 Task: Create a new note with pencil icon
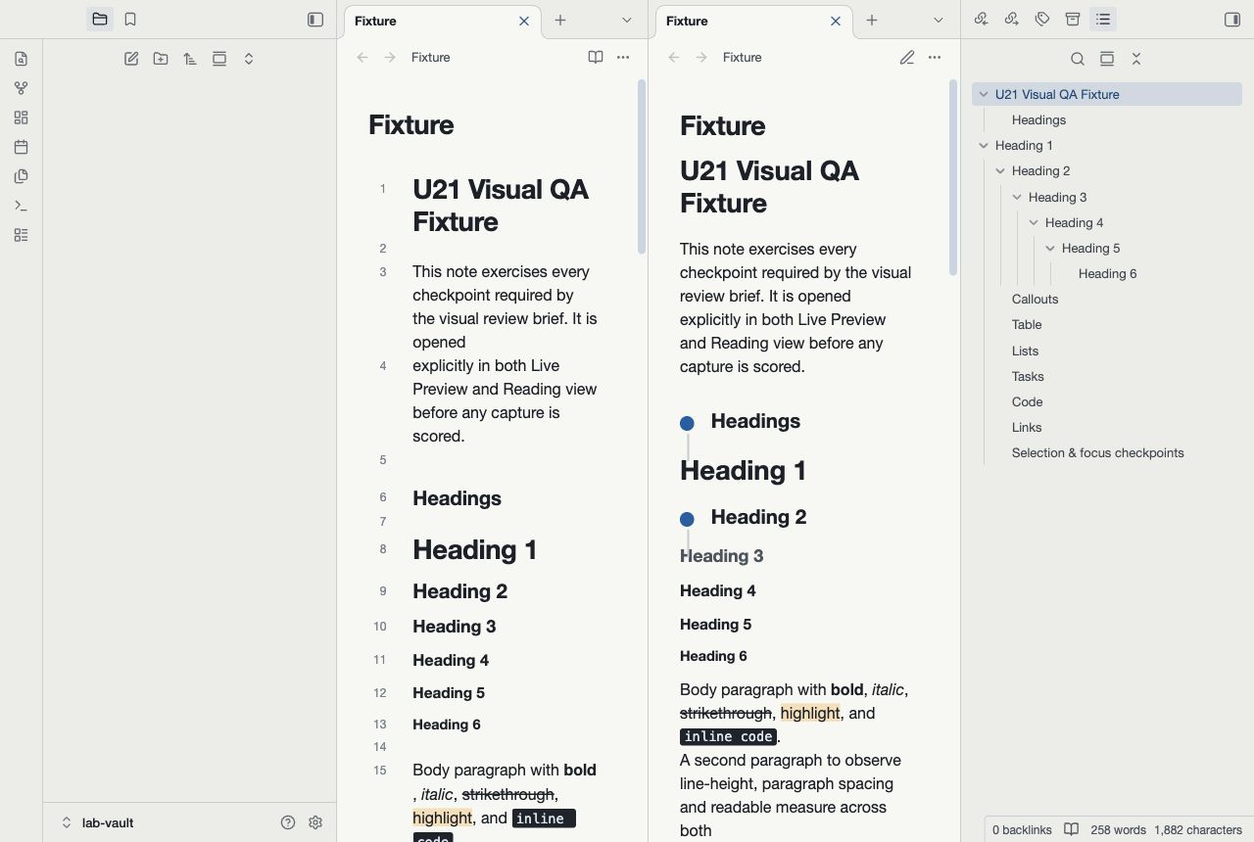click(x=131, y=59)
